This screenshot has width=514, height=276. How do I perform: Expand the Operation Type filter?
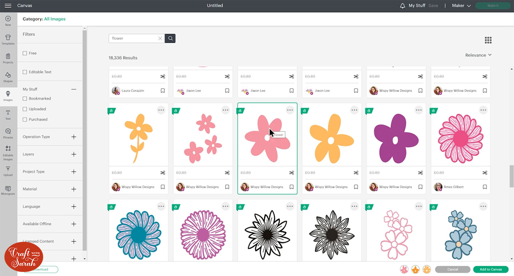coord(73,137)
